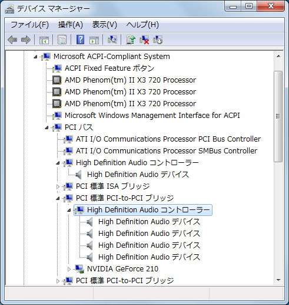Select Microsoft Windows Management Interface for ACPI
The width and height of the screenshot is (289, 305).
pos(152,116)
